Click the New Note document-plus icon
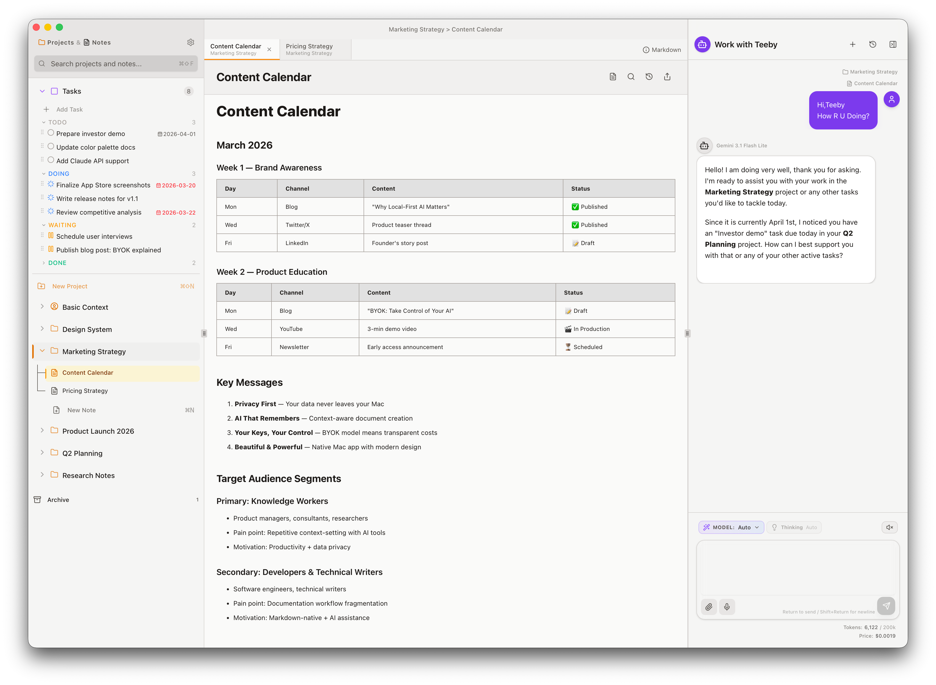The image size is (936, 685). pos(56,410)
